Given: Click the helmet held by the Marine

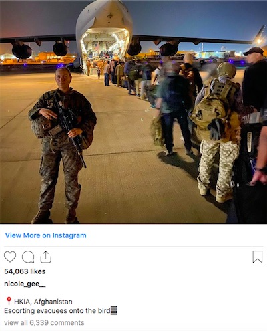Looking at the screenshot, I should point(40,126).
